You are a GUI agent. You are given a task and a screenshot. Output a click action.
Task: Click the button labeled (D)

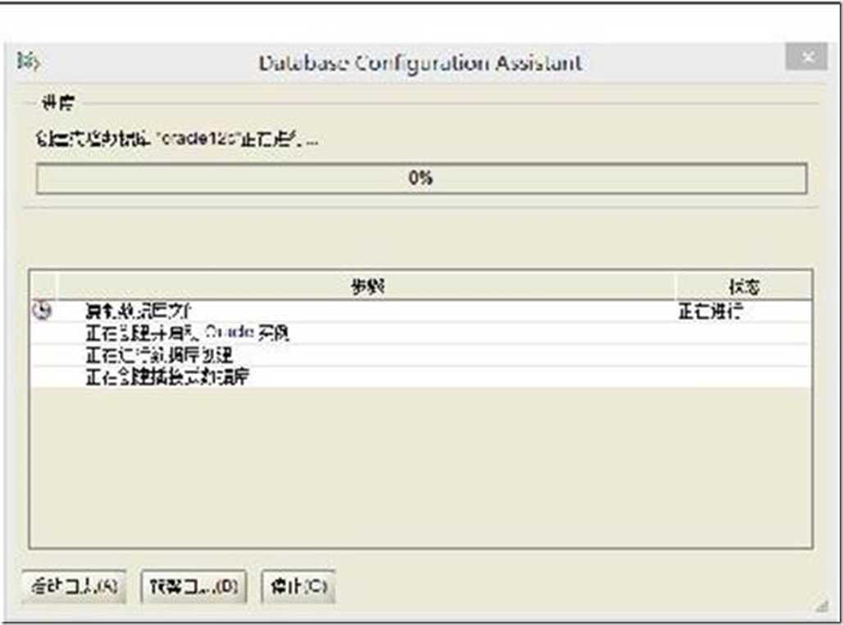(194, 586)
